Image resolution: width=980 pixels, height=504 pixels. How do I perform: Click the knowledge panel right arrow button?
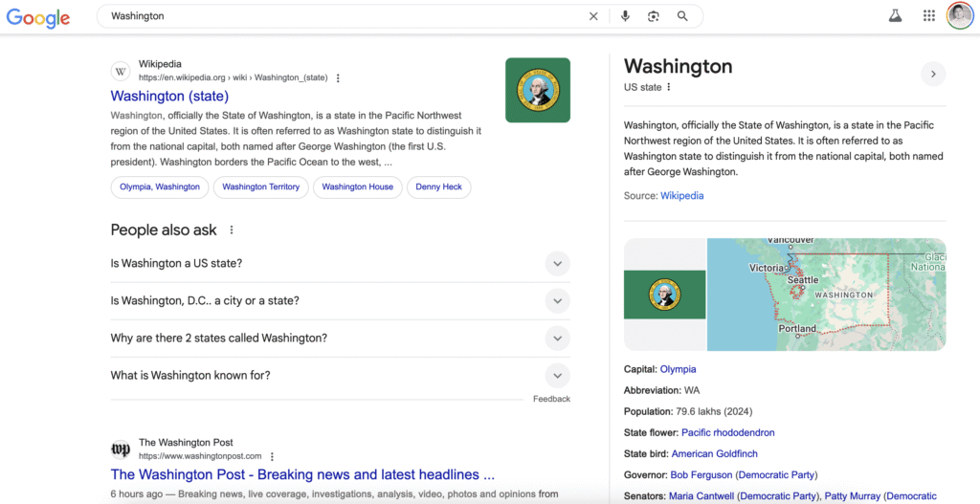coord(932,75)
